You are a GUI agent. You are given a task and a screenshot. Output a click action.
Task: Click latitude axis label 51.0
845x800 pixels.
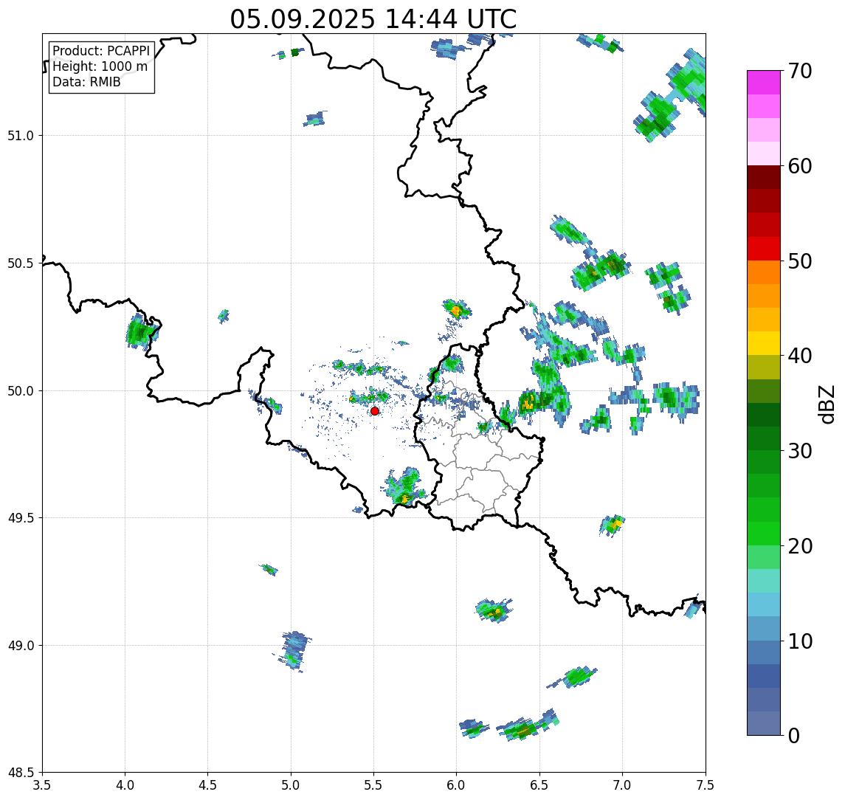click(x=21, y=136)
